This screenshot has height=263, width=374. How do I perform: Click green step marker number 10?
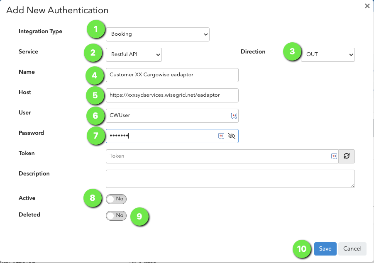tap(302, 249)
